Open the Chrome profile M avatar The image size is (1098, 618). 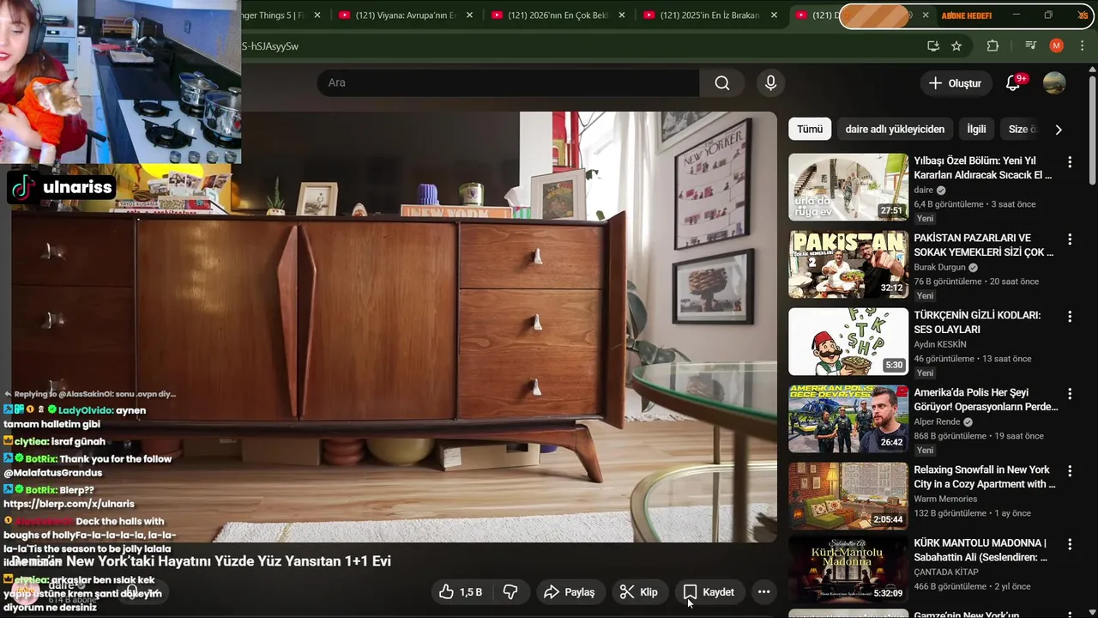click(x=1057, y=45)
